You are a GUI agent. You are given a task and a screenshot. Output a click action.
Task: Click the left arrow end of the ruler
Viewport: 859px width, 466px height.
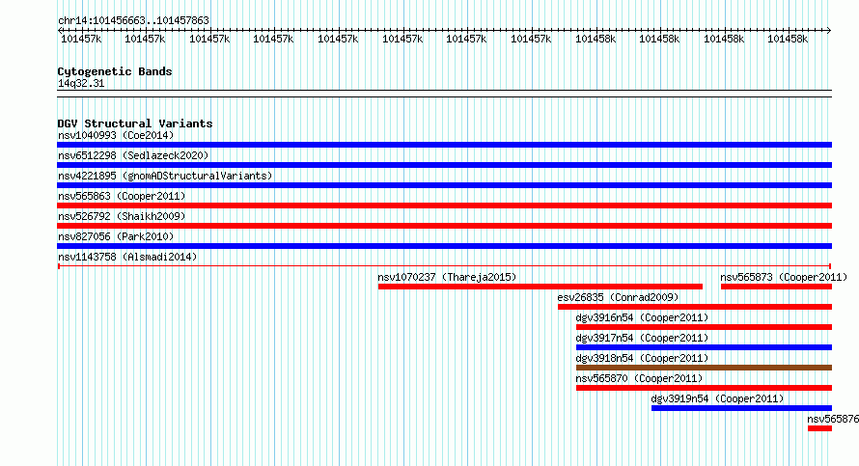pos(60,31)
